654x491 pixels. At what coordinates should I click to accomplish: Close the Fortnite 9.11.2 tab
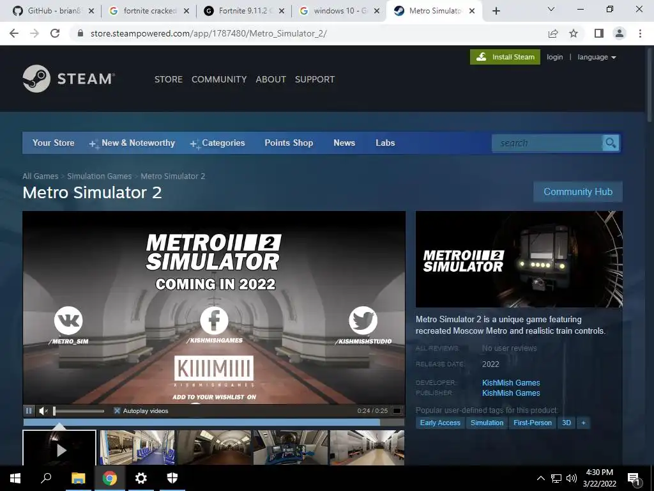282,11
